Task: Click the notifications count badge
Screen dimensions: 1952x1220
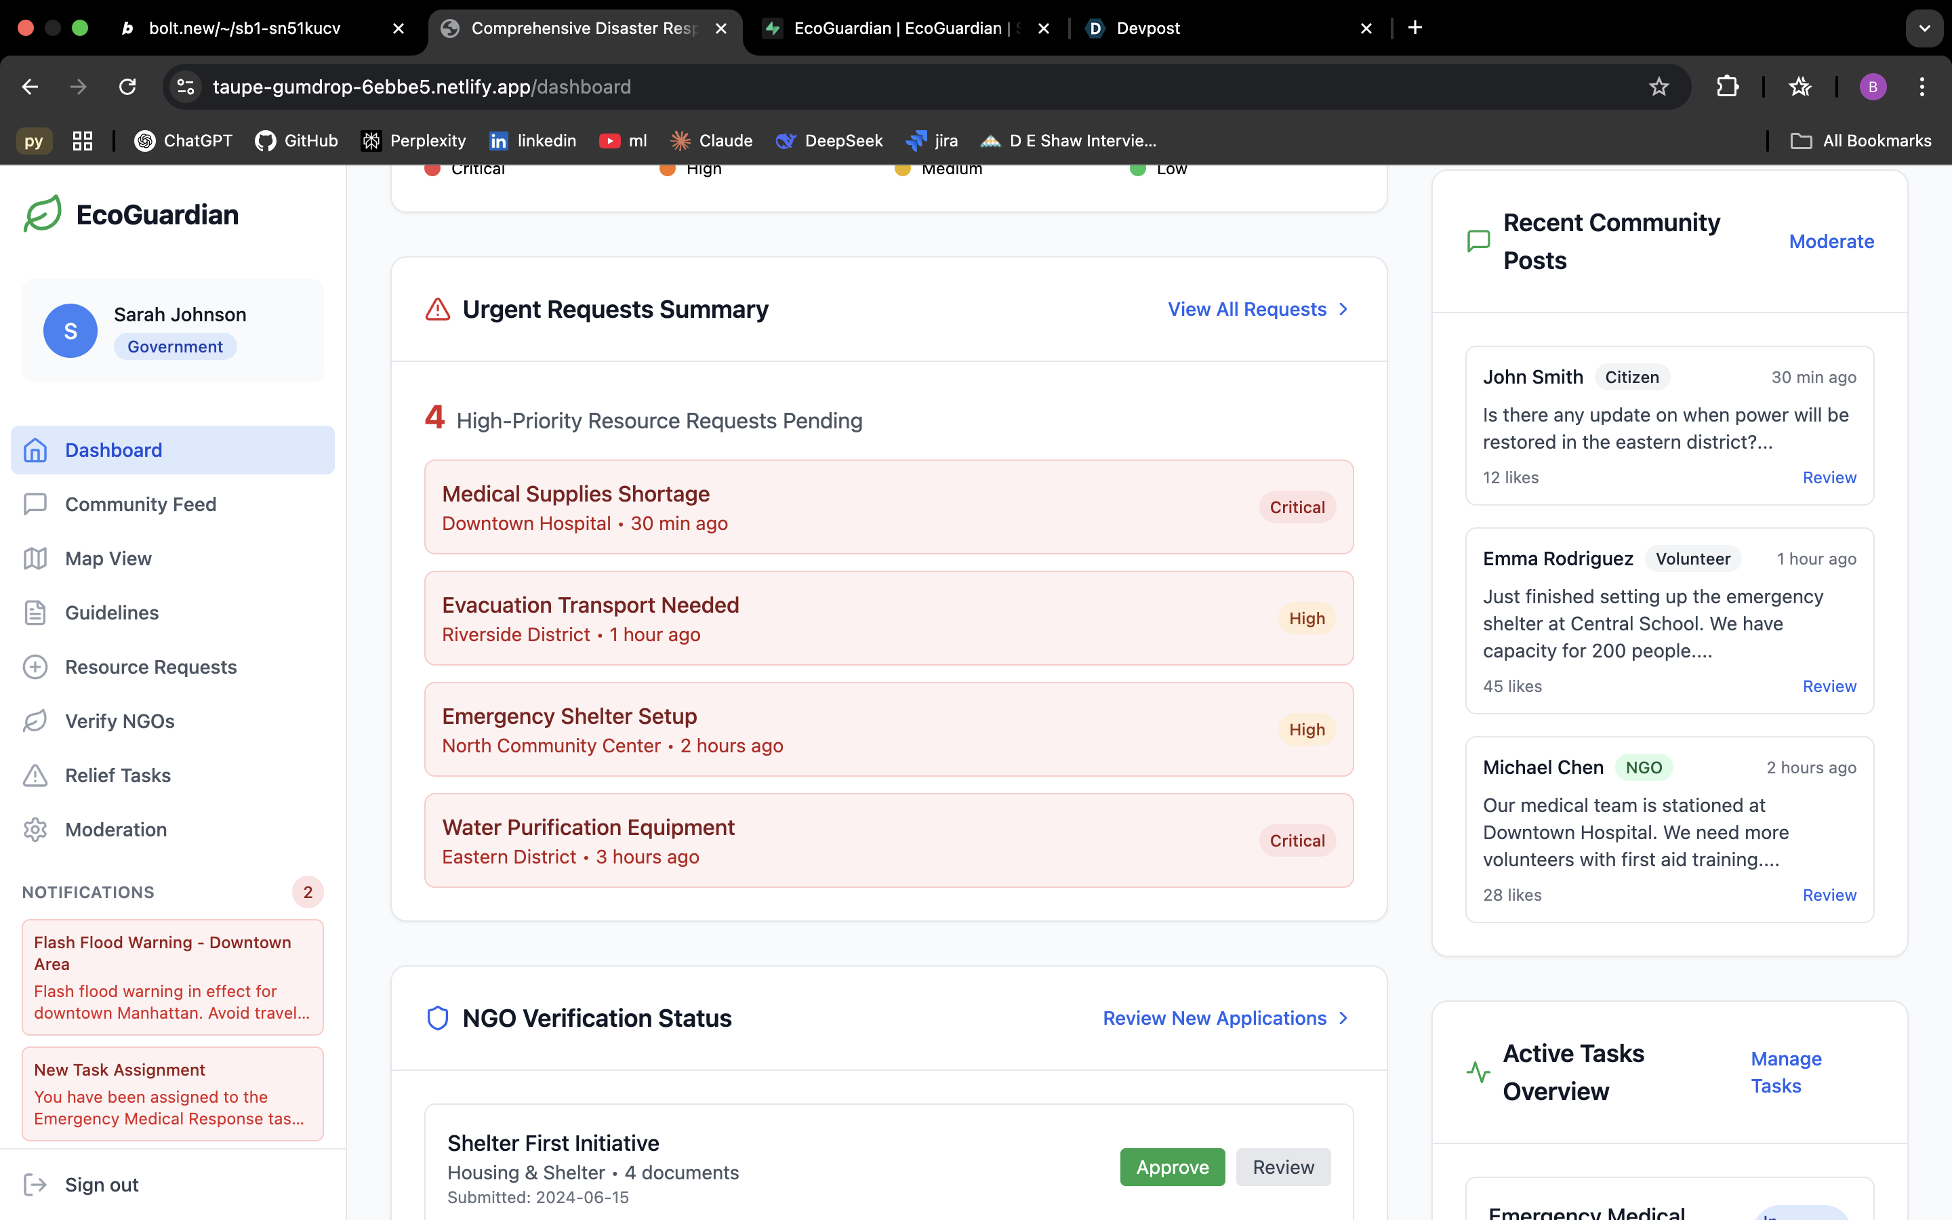Action: tap(307, 891)
